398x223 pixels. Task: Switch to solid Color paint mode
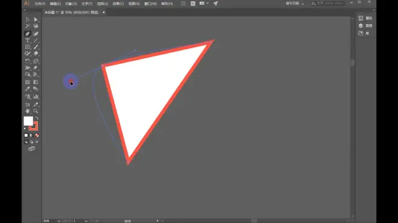pos(26,135)
